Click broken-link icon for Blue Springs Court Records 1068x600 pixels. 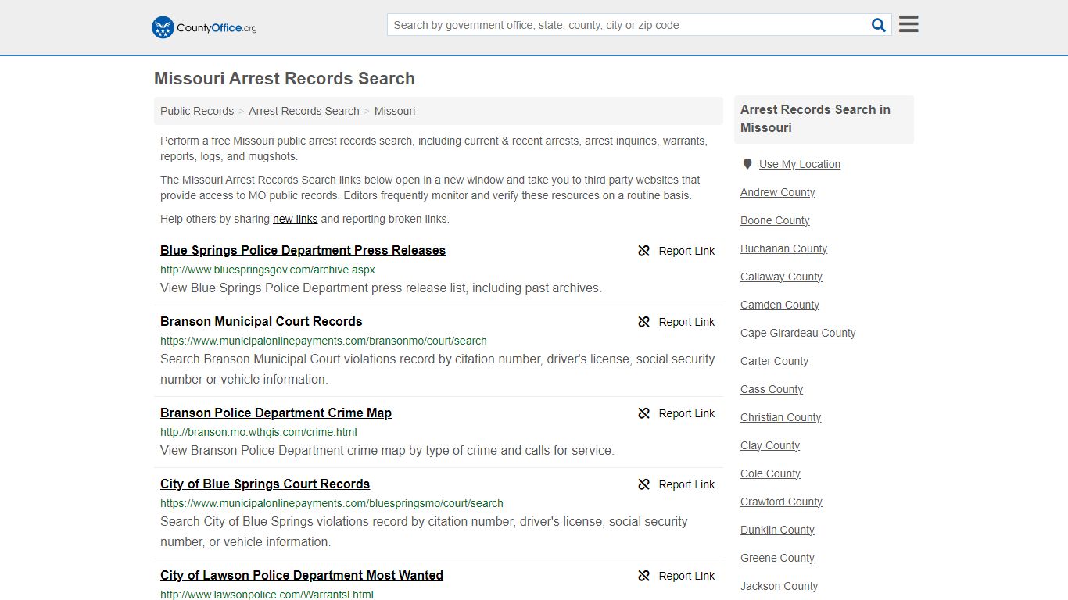tap(644, 484)
